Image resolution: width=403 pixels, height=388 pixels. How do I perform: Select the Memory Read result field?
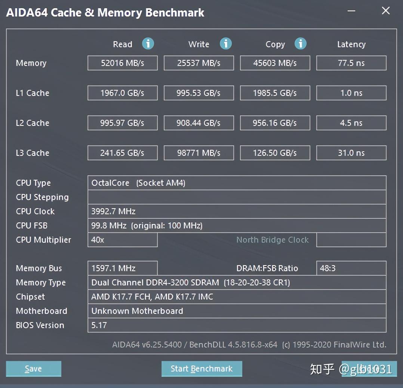click(x=122, y=63)
